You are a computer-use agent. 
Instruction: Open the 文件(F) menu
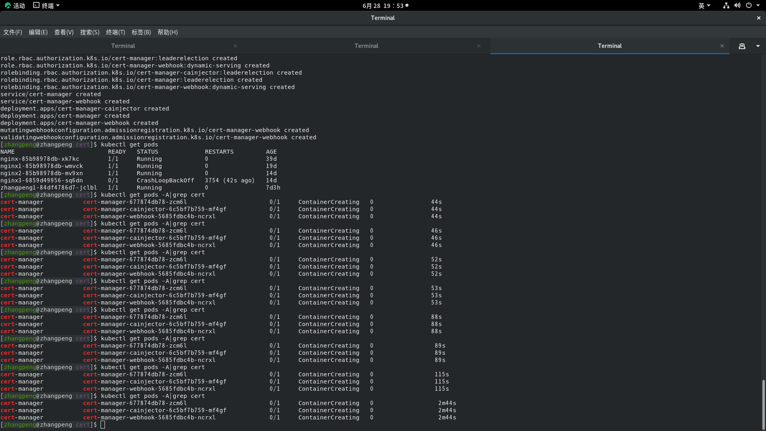13,32
